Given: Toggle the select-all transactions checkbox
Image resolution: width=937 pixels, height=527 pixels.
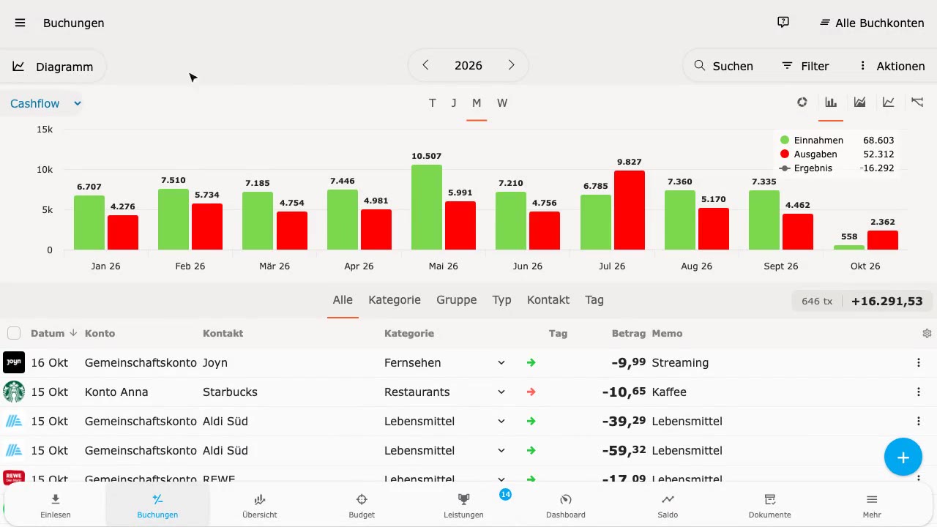Looking at the screenshot, I should coord(14,333).
